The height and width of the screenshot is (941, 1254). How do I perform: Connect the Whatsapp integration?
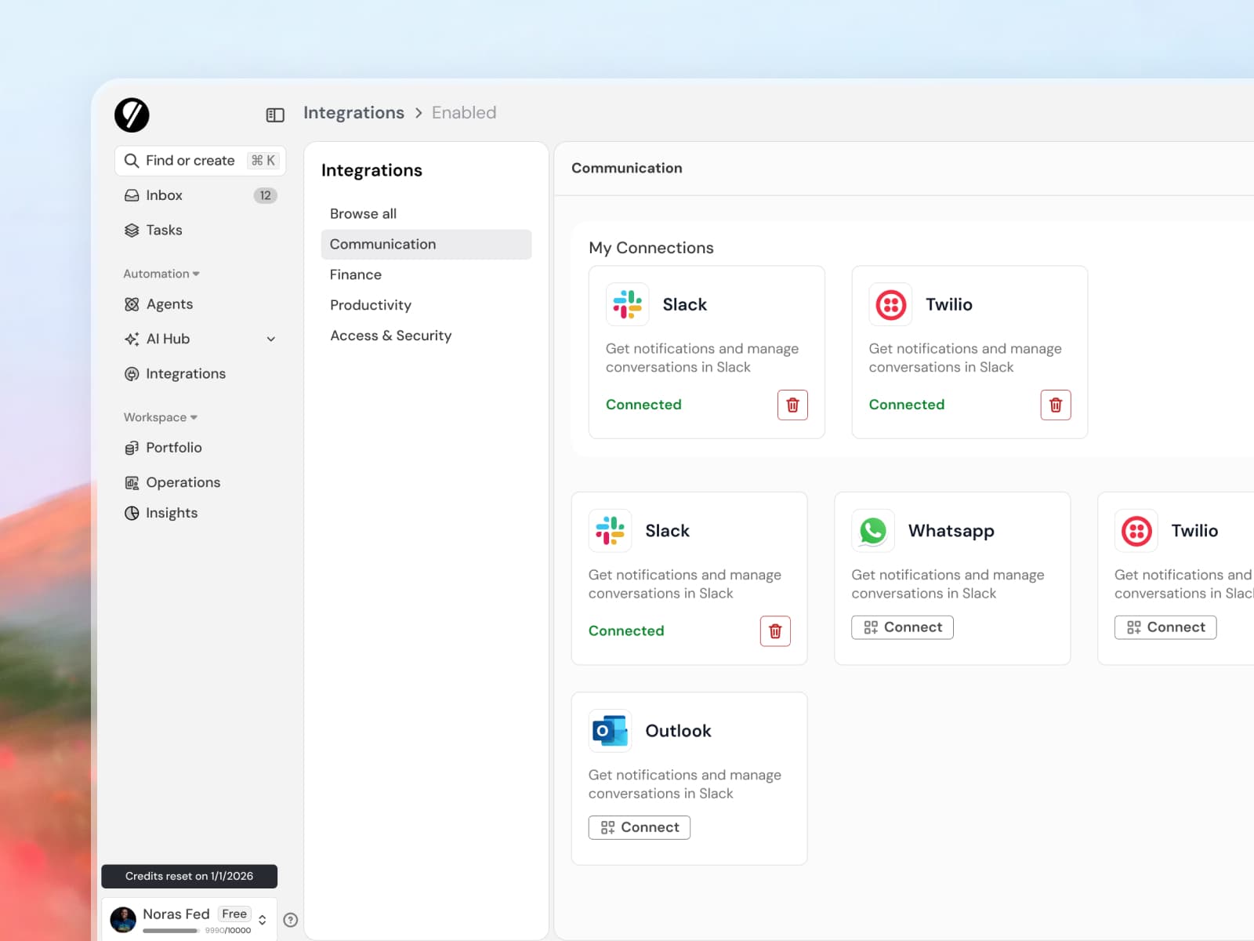902,627
